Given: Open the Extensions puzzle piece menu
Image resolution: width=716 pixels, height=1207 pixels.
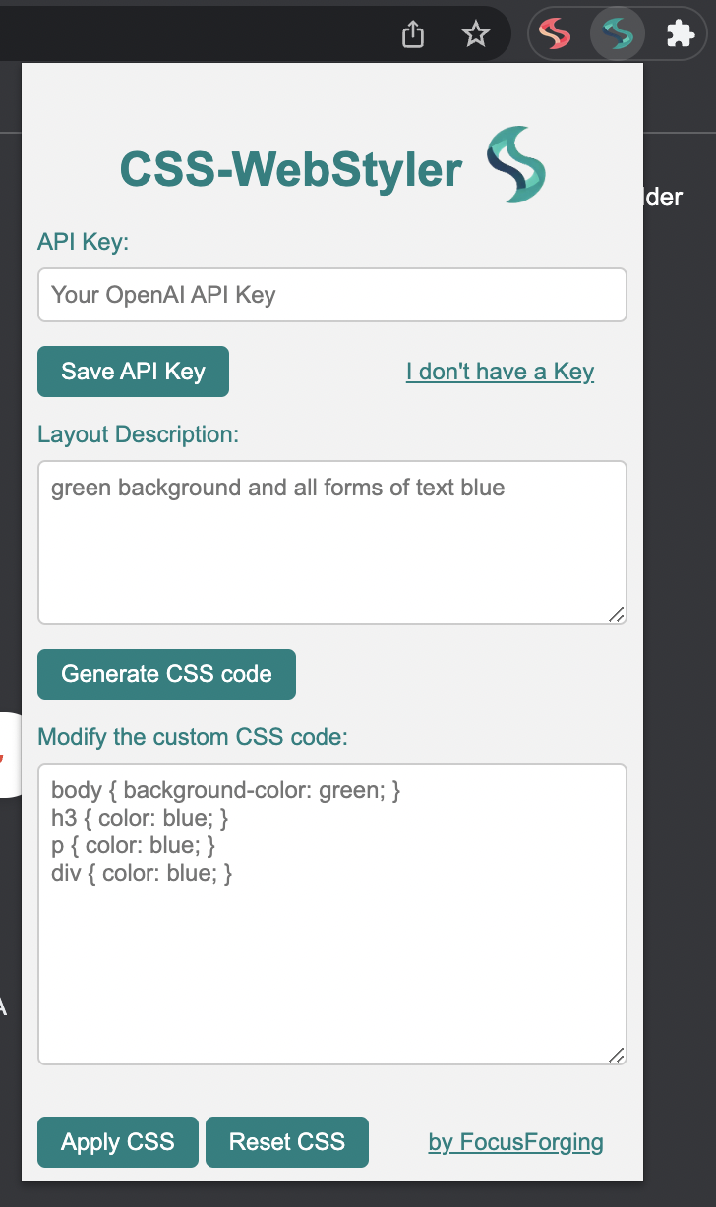Looking at the screenshot, I should click(680, 35).
